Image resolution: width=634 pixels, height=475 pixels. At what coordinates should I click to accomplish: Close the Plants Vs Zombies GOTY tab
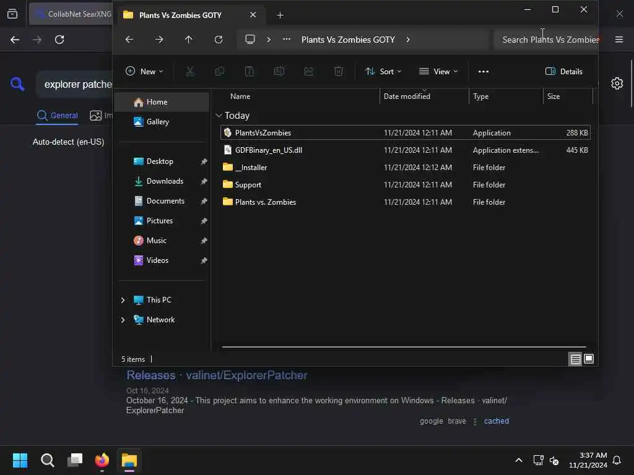(x=253, y=15)
